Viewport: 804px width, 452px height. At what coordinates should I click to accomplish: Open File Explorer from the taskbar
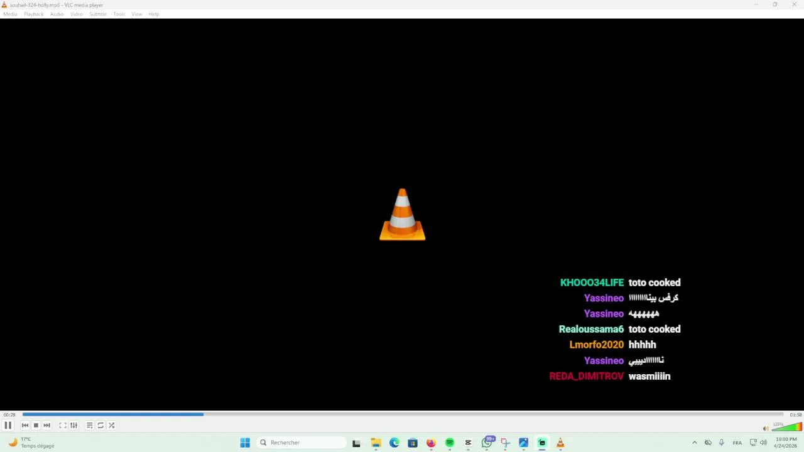(x=376, y=443)
